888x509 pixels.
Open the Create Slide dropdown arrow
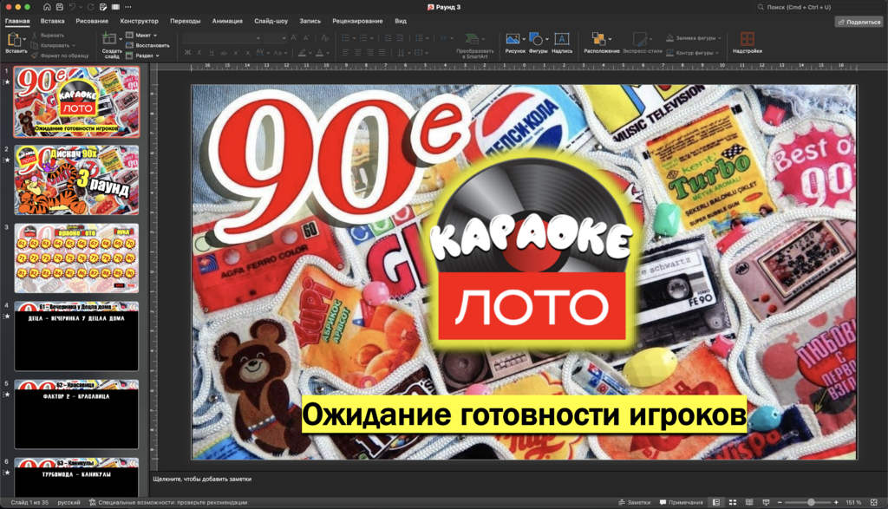coord(121,39)
